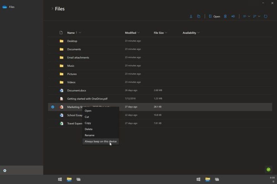Click the Travel Expenses file name
277x184 pixels.
[x=75, y=124]
